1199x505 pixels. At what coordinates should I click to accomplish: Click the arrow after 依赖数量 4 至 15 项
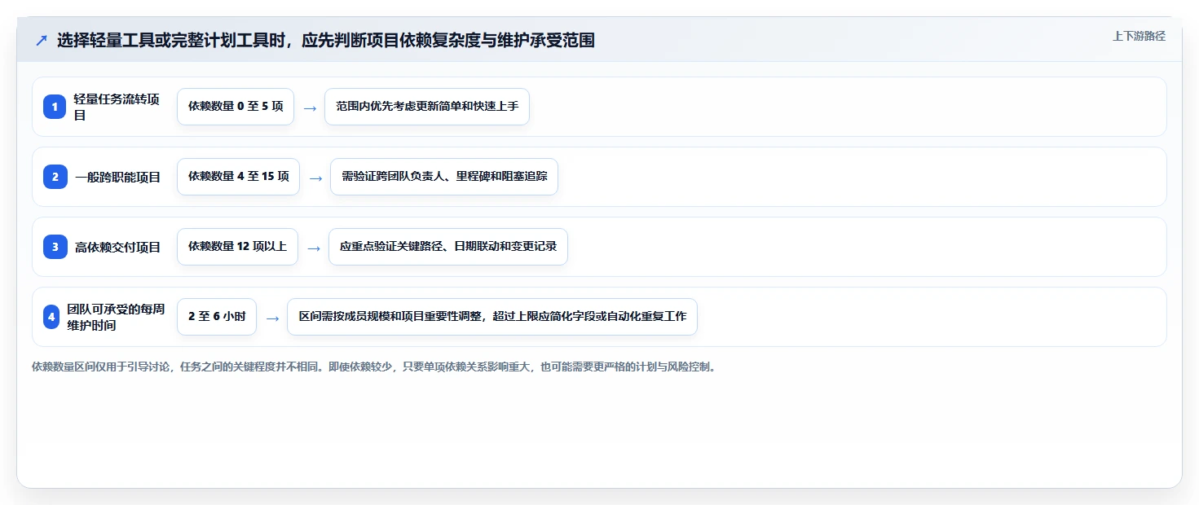pyautogui.click(x=315, y=178)
